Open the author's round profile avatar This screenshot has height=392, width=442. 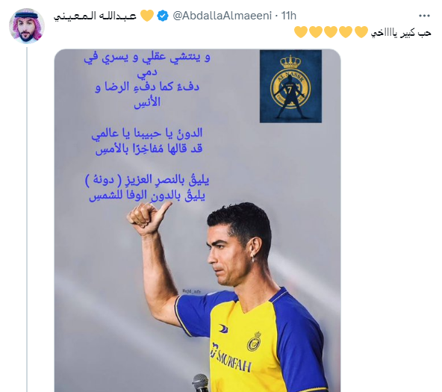[x=27, y=26]
